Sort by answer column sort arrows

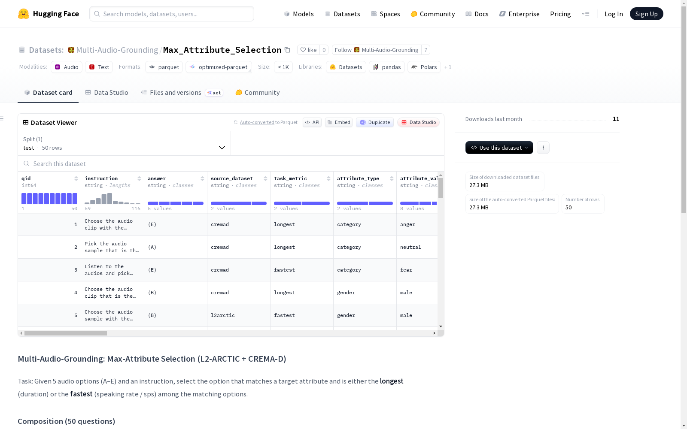pyautogui.click(x=202, y=178)
